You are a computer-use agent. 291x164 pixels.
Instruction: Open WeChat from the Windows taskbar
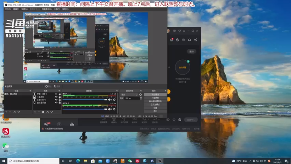(x=130, y=161)
